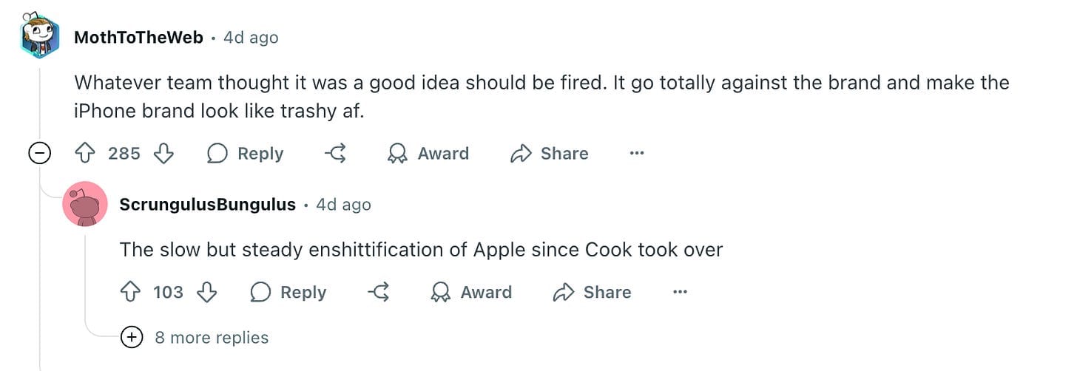The width and height of the screenshot is (1077, 371).
Task: Click crosspost arrow icon on ScrungulusBungulus's reply
Action: click(x=379, y=293)
